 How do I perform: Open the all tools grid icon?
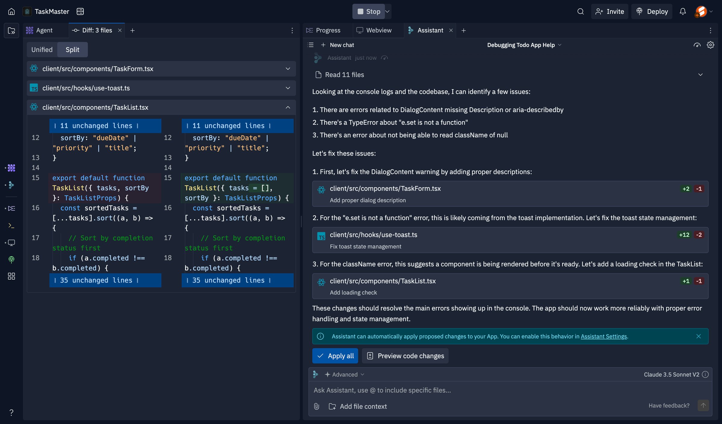click(11, 276)
